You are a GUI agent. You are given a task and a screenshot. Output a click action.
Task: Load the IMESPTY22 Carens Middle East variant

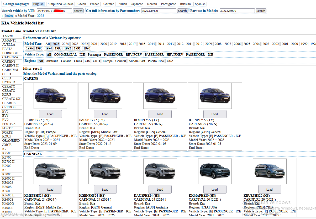coord(105,114)
